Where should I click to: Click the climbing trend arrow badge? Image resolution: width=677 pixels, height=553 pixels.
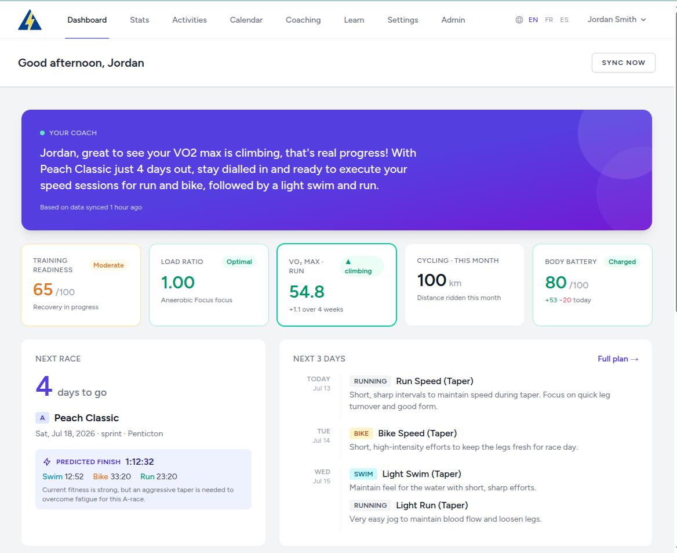362,266
